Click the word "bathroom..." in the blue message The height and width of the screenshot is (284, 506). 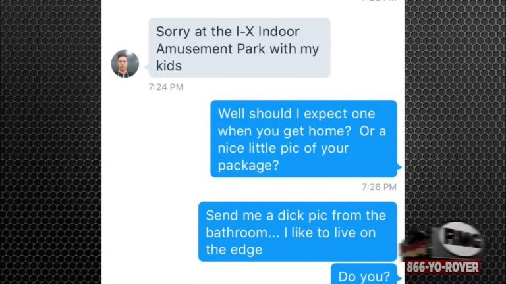point(242,233)
